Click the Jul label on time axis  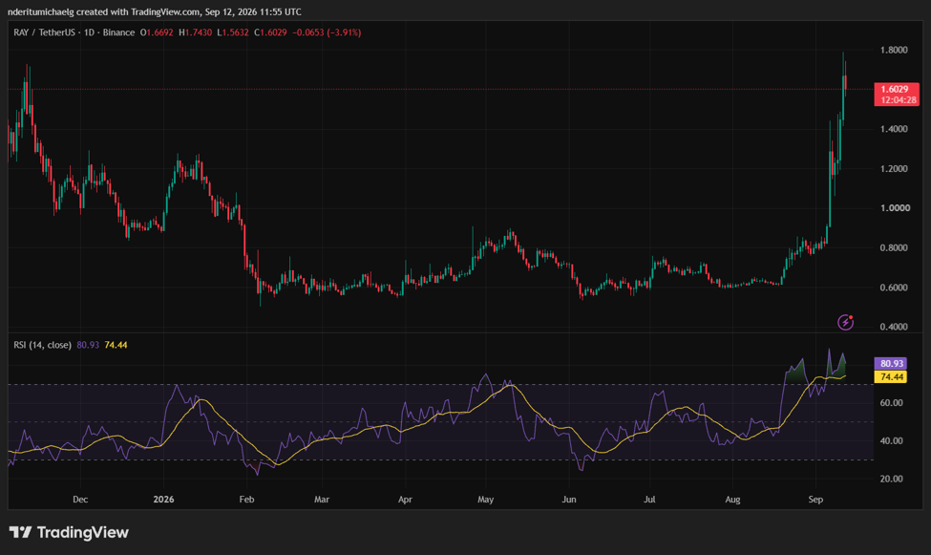[649, 500]
